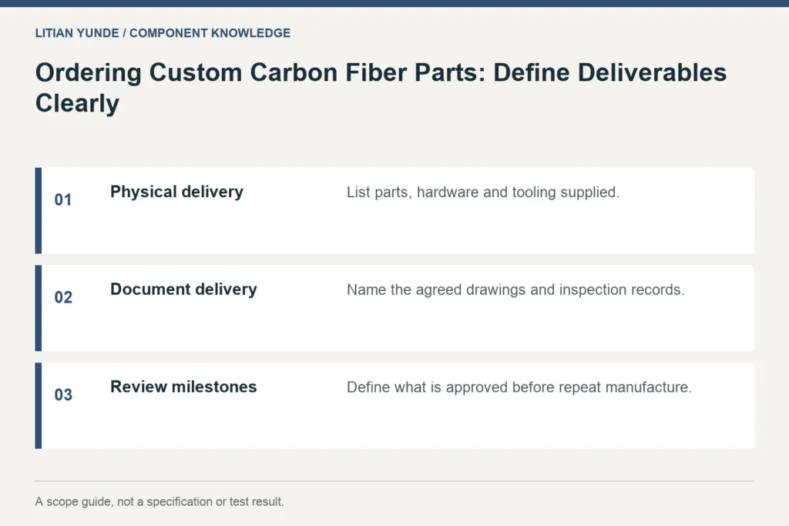789x526 pixels.
Task: Select the Document delivery heading
Action: (183, 289)
